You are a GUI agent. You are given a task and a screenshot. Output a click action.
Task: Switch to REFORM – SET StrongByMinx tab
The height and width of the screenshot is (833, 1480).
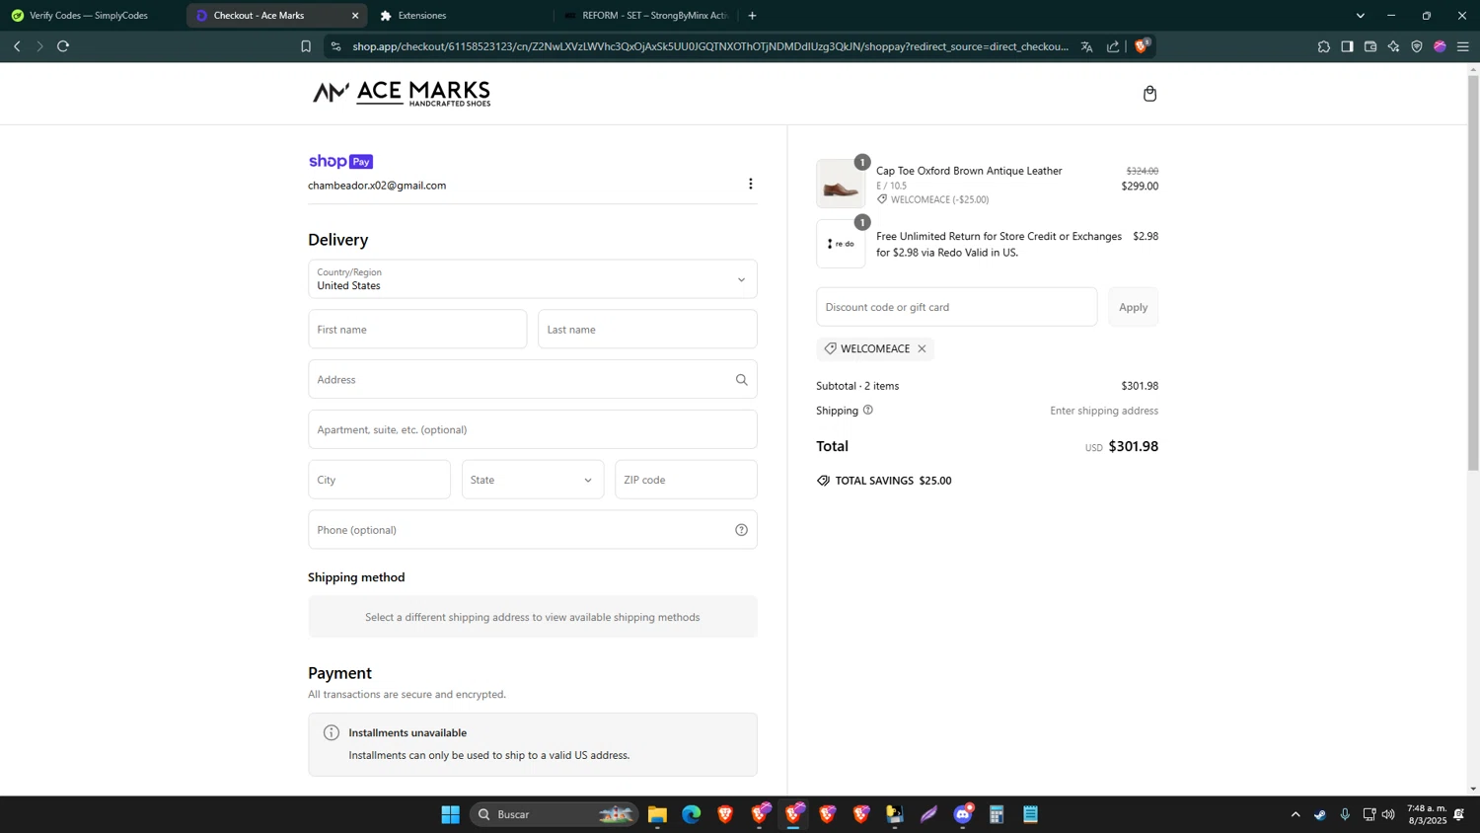(646, 16)
